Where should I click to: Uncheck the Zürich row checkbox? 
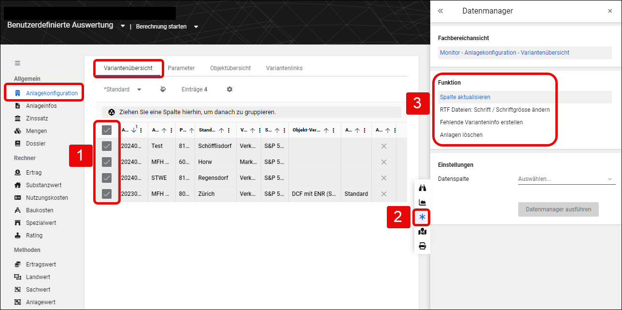point(107,194)
